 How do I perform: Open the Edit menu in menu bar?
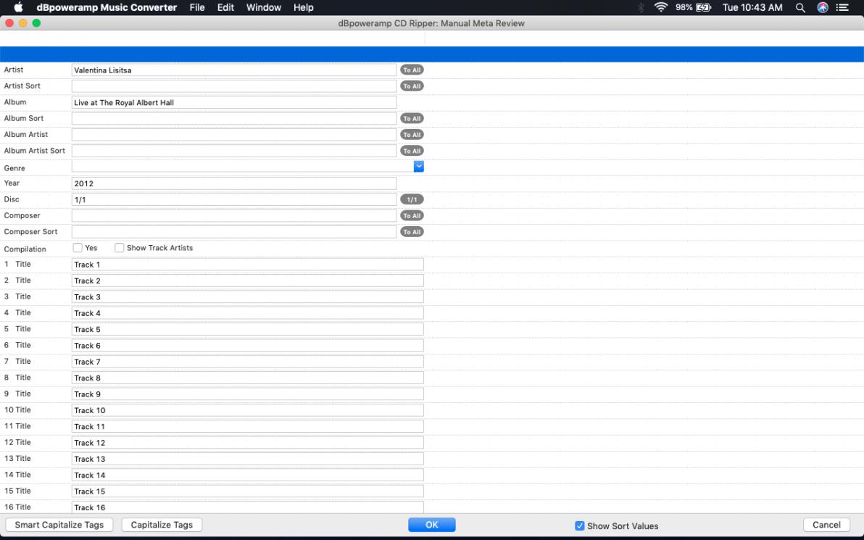click(x=225, y=7)
